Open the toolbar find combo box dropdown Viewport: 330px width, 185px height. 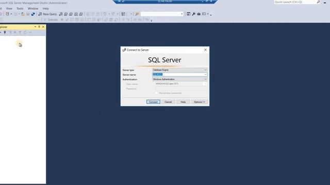[x=182, y=14]
